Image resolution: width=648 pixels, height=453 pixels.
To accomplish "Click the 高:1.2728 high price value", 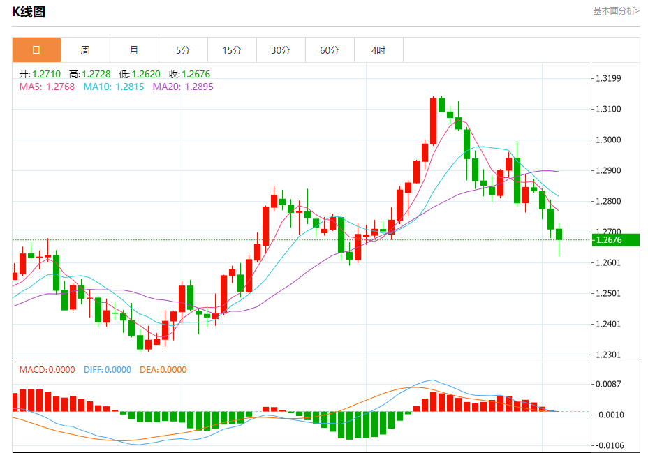I will tap(89, 74).
